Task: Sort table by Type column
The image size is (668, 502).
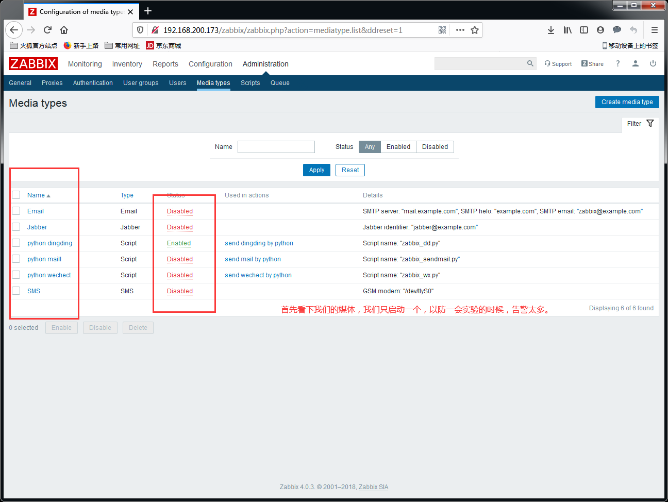Action: point(127,195)
